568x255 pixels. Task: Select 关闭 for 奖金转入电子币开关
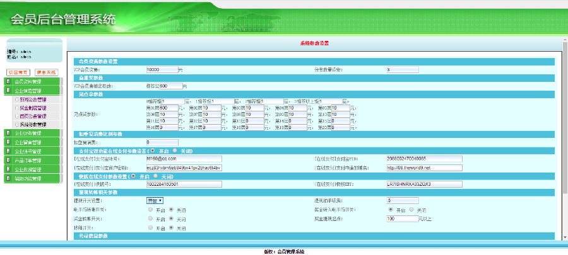click(412, 209)
